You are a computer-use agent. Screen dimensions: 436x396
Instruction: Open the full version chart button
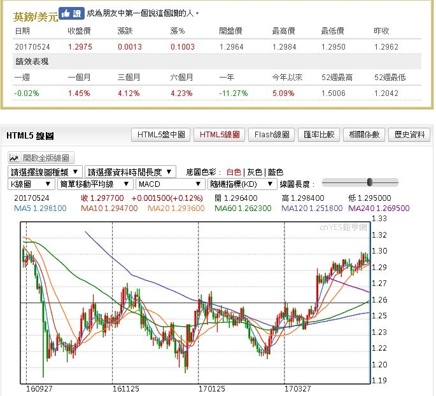(41, 158)
